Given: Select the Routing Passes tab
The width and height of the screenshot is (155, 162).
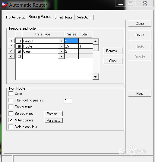Looking at the screenshot, I should pos(40,17).
